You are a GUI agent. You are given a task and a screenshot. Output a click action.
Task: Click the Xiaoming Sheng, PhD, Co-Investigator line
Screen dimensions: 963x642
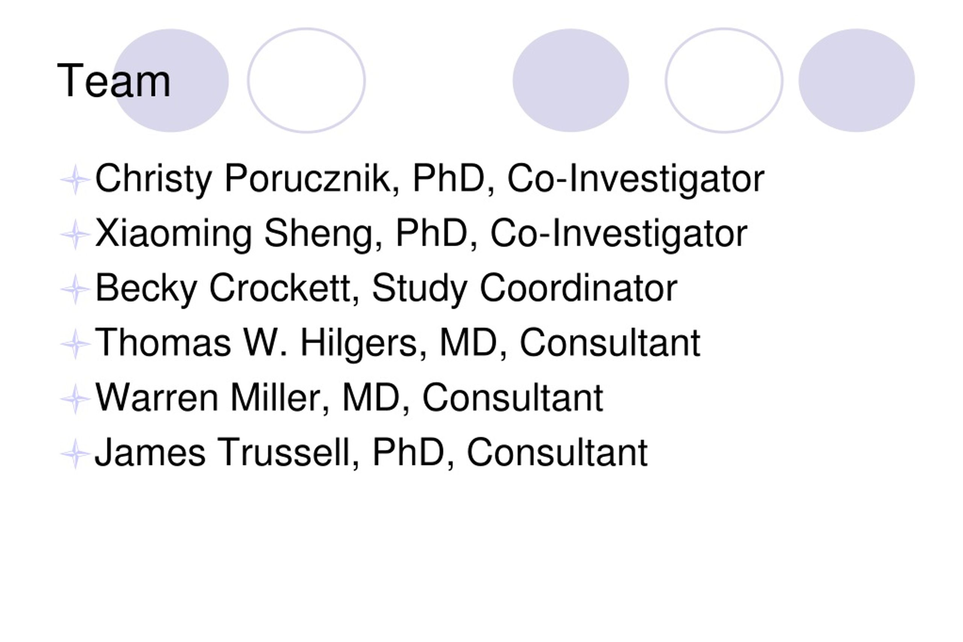point(421,234)
